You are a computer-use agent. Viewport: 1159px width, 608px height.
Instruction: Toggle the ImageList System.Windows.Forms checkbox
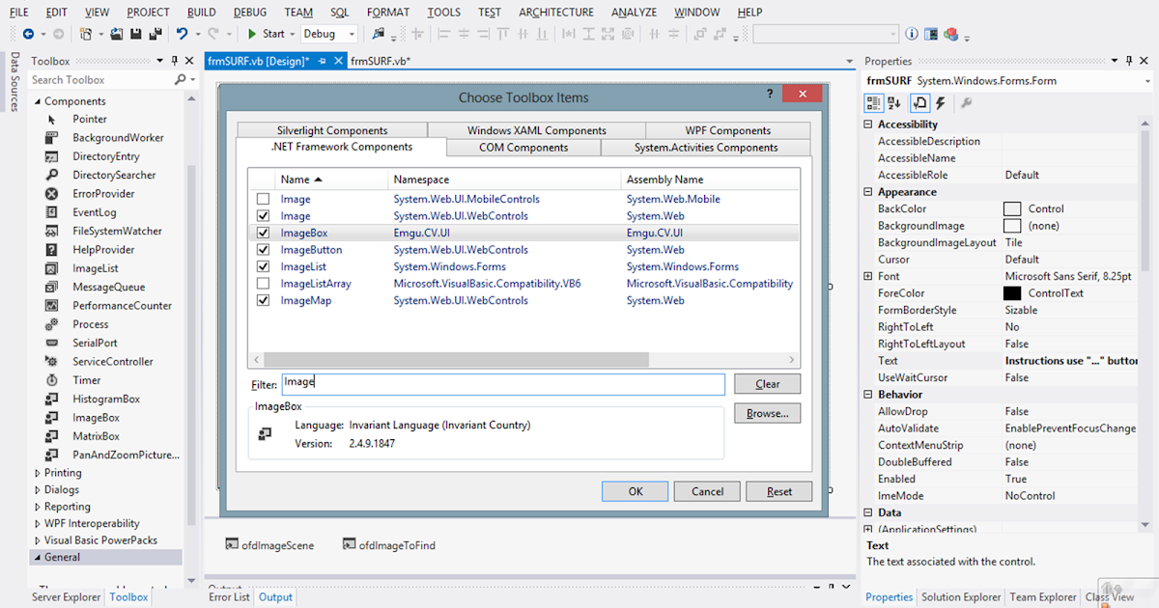(263, 266)
